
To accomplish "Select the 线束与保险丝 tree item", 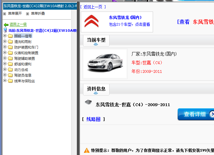I will click(x=25, y=81).
